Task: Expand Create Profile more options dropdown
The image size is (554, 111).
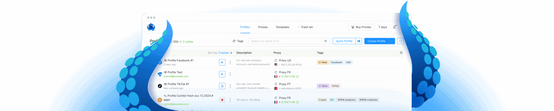Action: pos(392,41)
